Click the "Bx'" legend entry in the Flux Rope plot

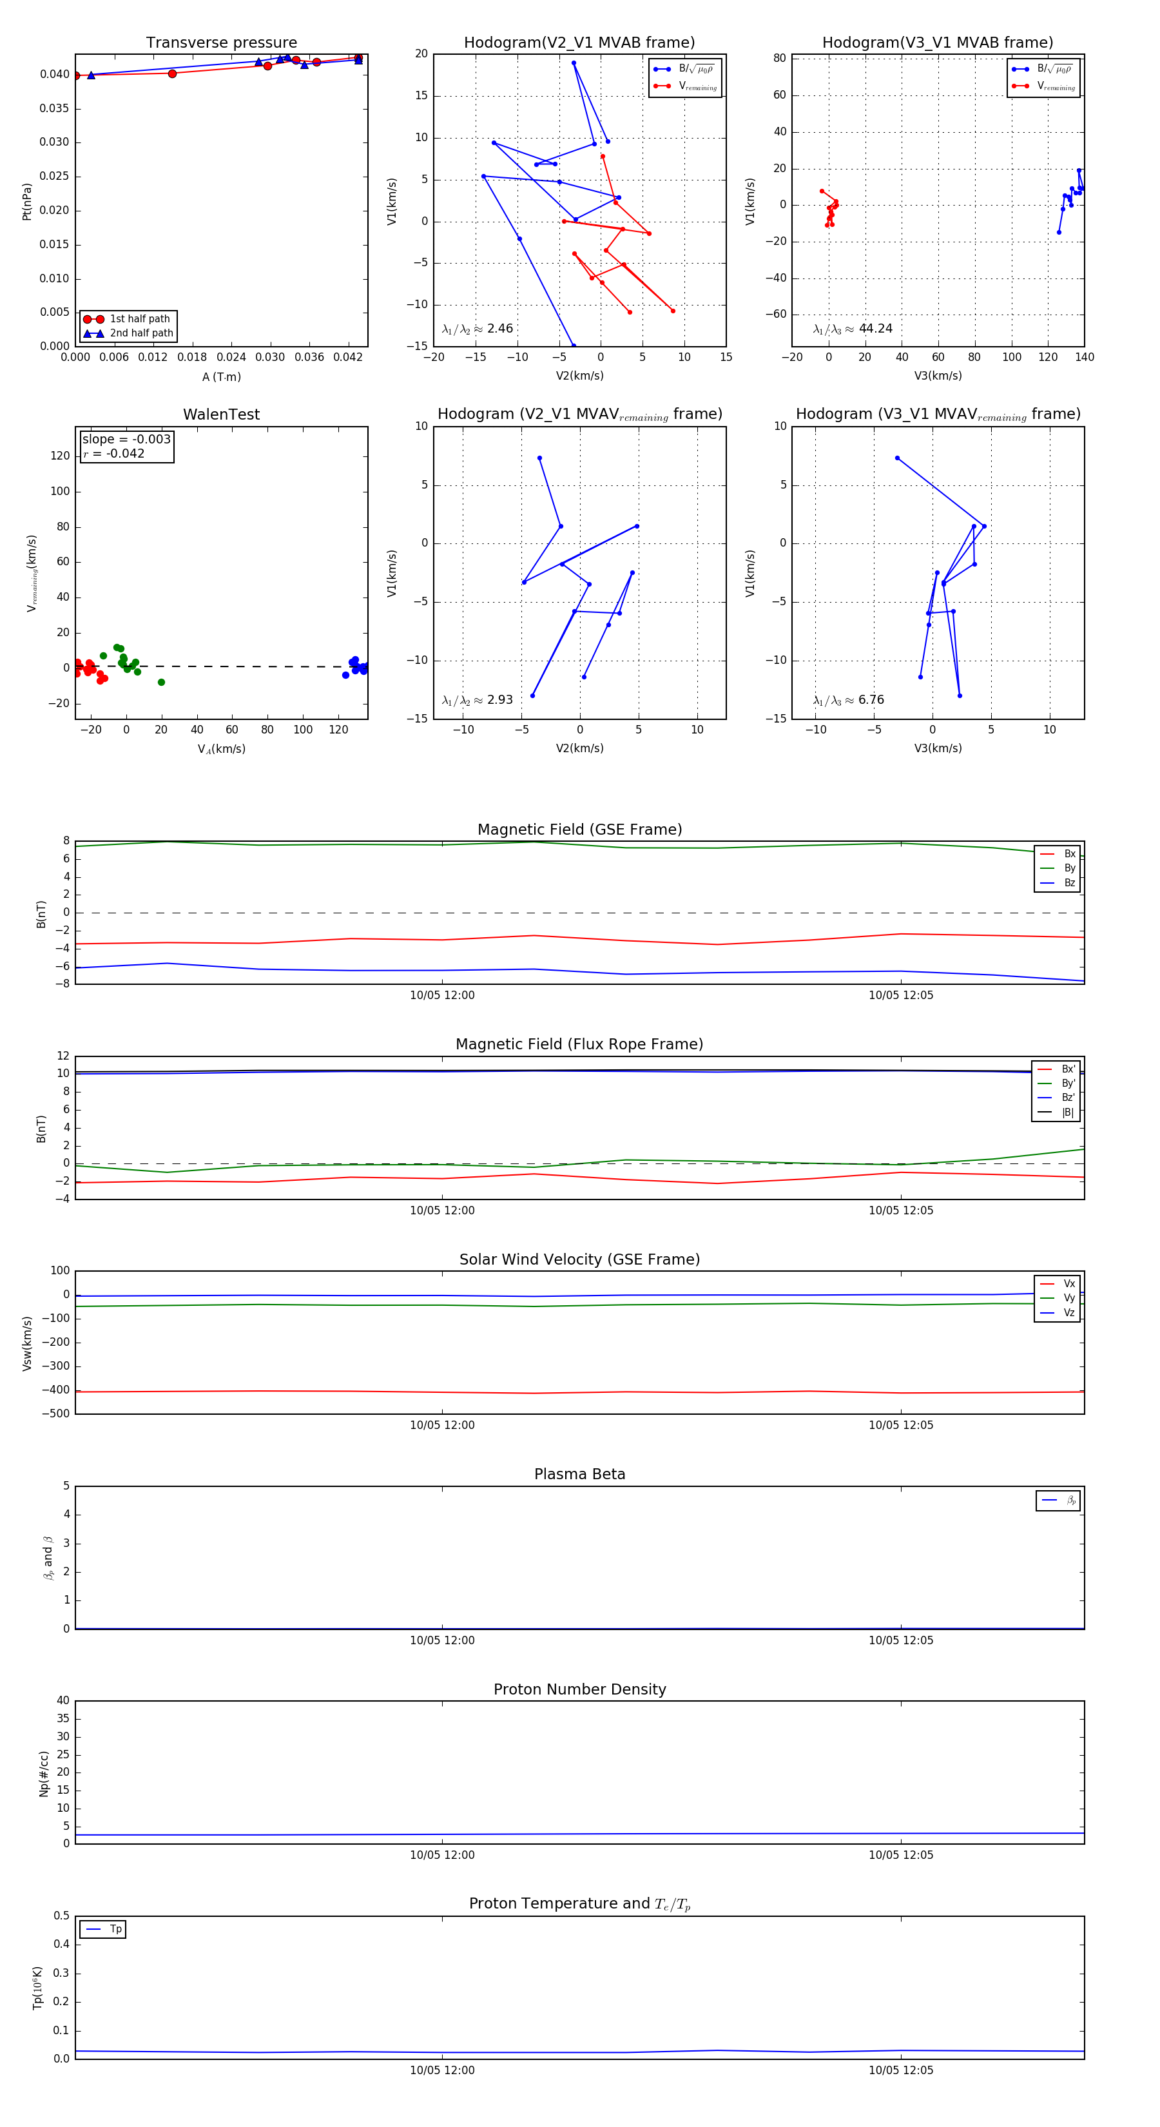1057,1069
